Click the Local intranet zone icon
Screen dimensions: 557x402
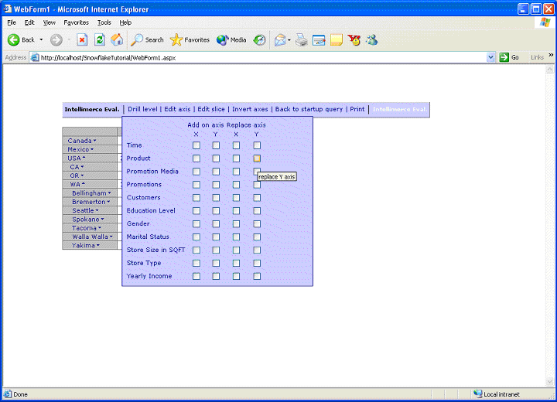(x=478, y=393)
